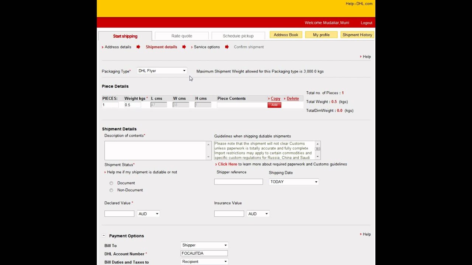Open the Address Book
This screenshot has height=265, width=472.
point(286,35)
